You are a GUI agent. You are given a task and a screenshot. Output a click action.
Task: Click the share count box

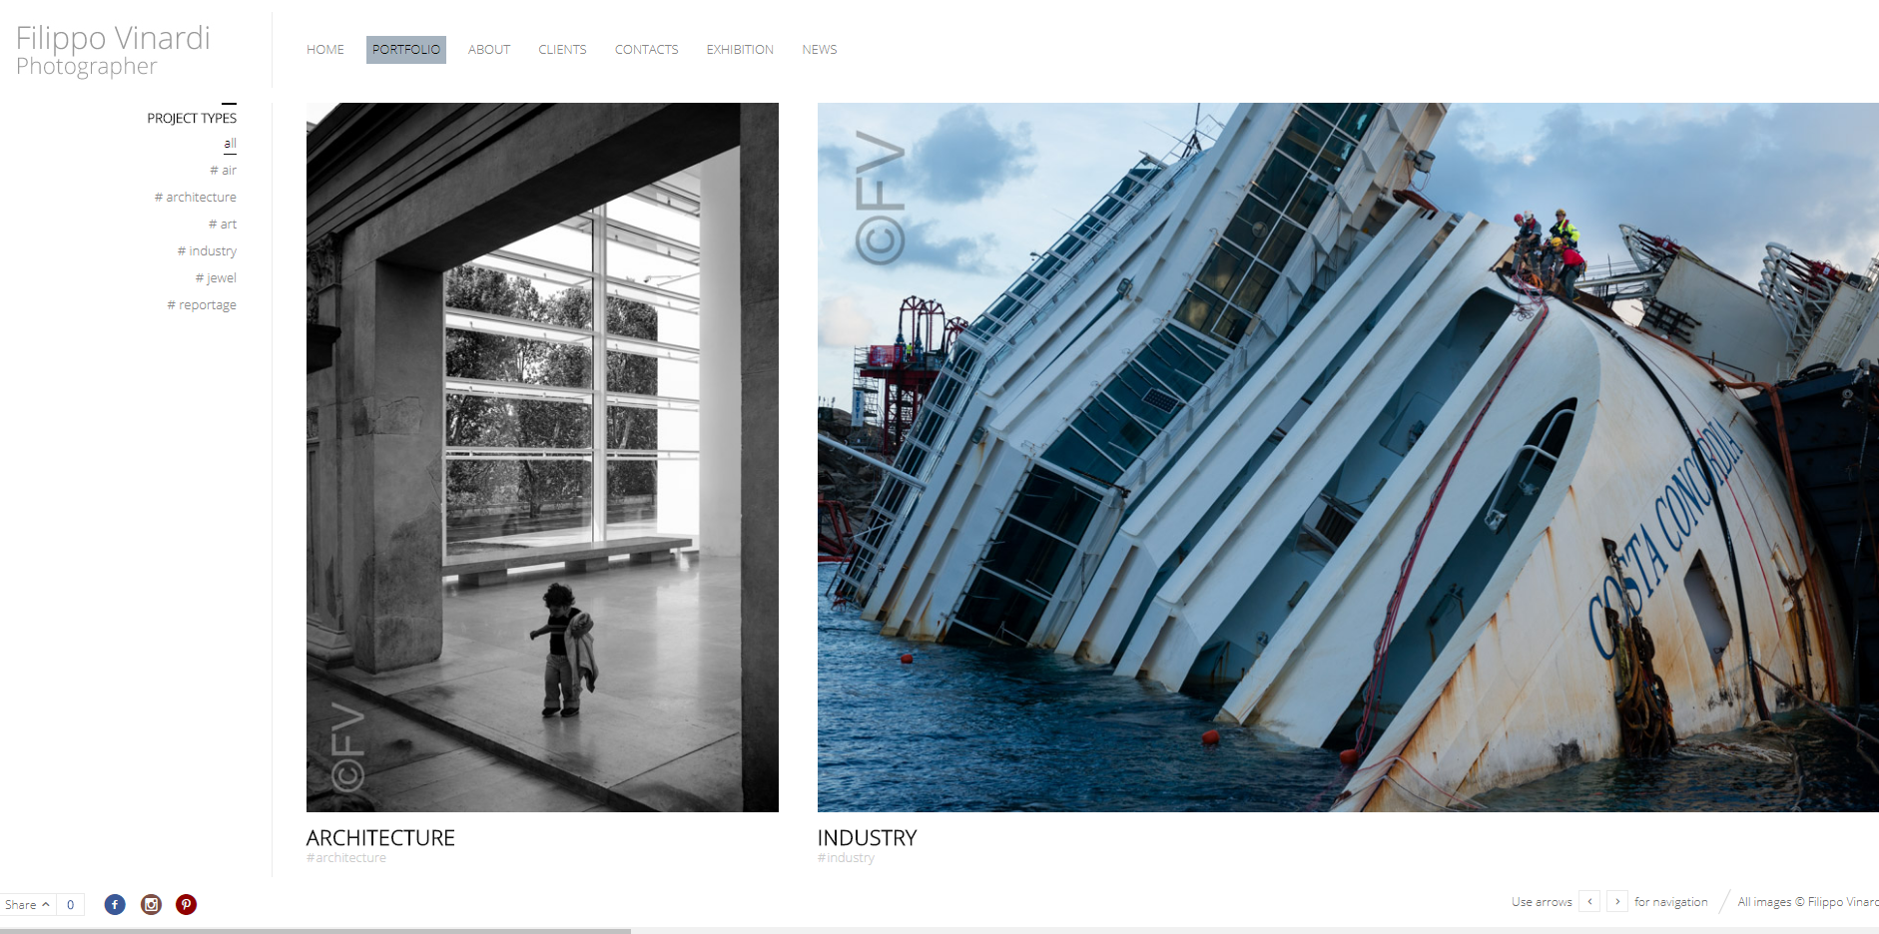coord(71,904)
